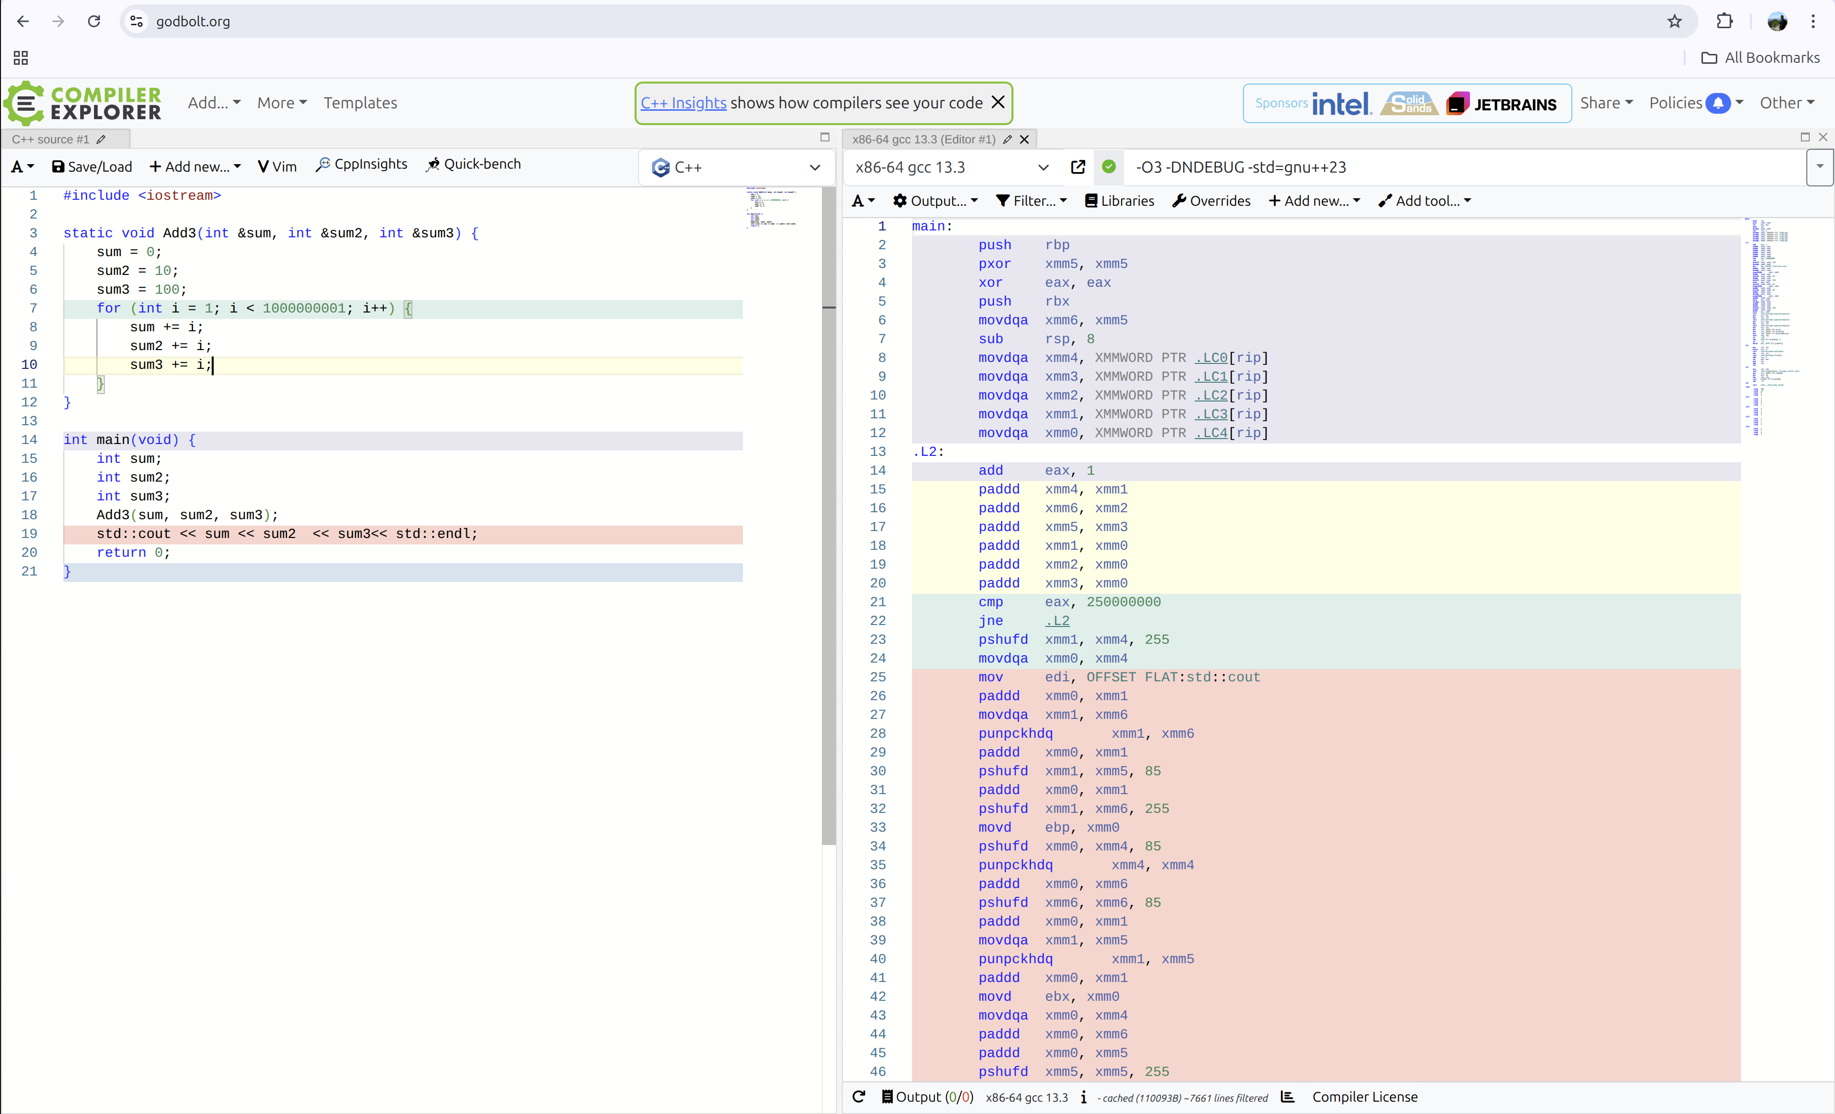Open CppInsights for the source code

pos(361,164)
